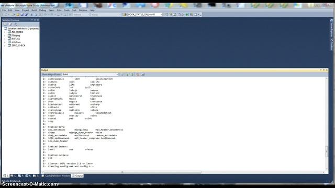335x188 pixels.
Task: Click Go to Previous Message icon in Output
Action: pos(128,74)
